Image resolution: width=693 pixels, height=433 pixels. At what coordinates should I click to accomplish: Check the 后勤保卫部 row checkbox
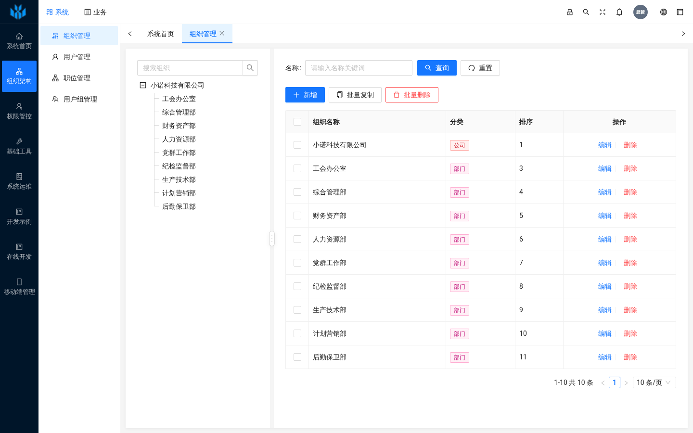pyautogui.click(x=297, y=357)
